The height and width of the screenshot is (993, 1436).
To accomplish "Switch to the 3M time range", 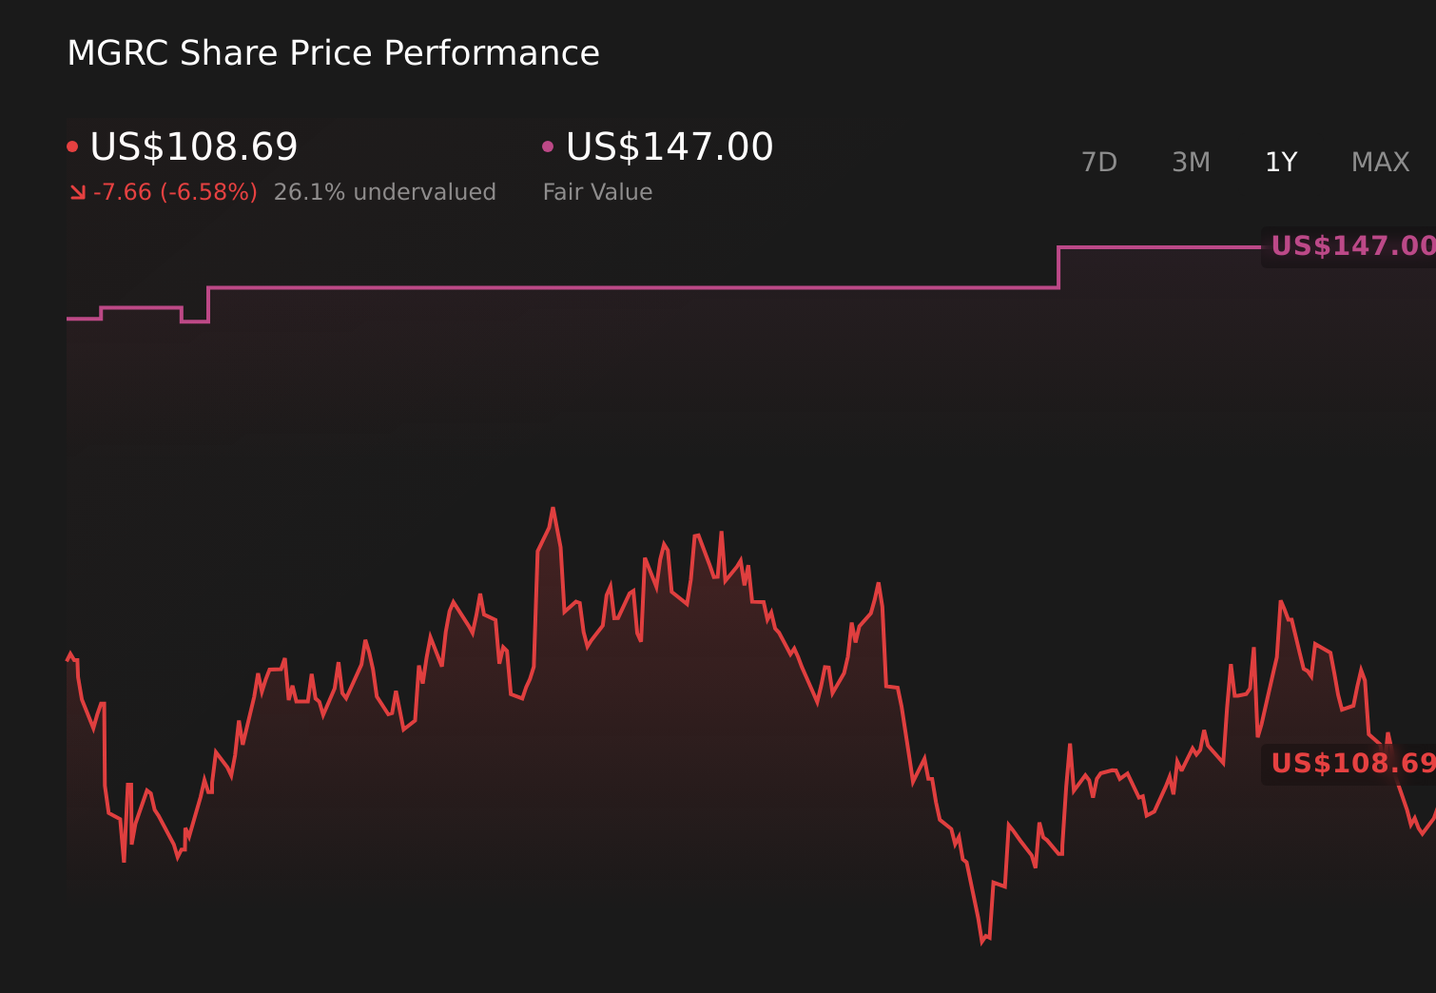I will pyautogui.click(x=1191, y=162).
